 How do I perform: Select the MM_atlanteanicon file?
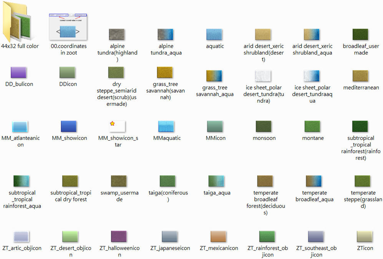click(x=20, y=126)
